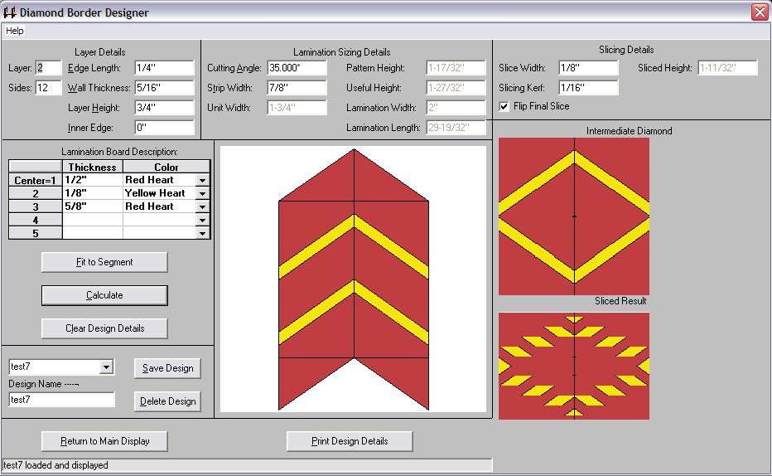Click the Diamond Border Designer title icon
772x476 pixels.
[9, 12]
